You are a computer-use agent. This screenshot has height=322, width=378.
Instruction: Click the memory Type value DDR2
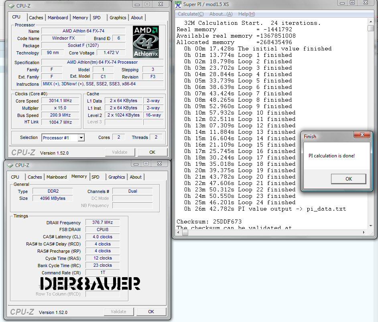(x=53, y=191)
